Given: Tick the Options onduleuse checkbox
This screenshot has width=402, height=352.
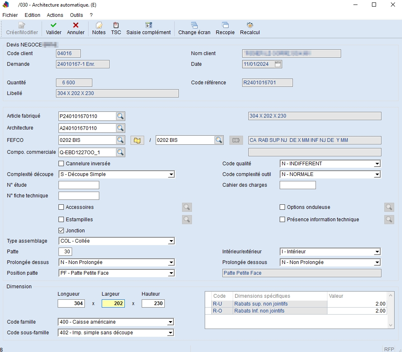Looking at the screenshot, I should (x=283, y=207).
